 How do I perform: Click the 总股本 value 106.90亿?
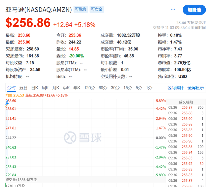coord(183,70)
